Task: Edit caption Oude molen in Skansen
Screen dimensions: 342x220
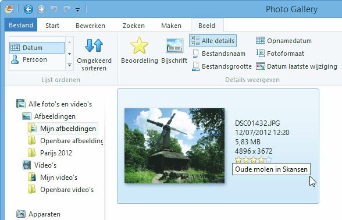Action: [271, 169]
